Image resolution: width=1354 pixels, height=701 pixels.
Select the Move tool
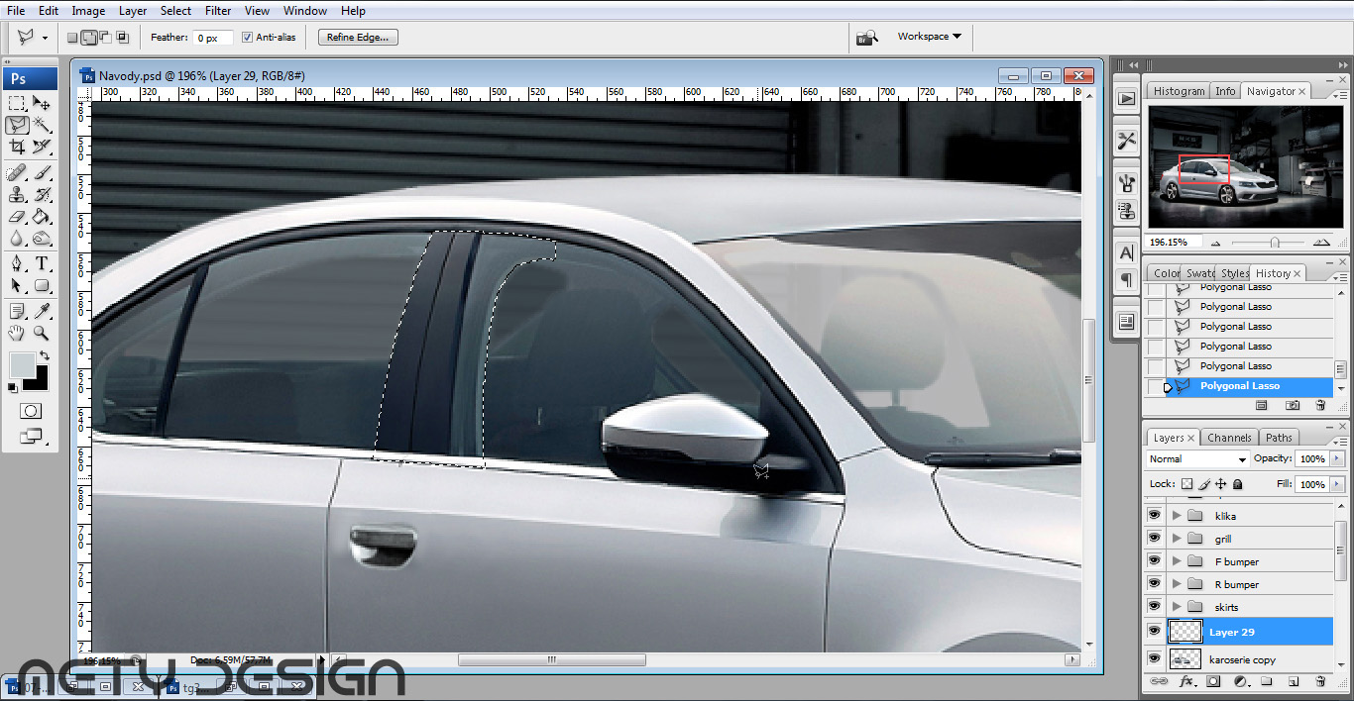[42, 103]
